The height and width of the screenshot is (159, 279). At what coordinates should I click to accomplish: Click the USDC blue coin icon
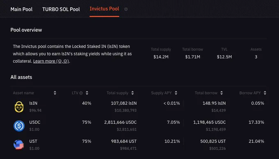click(x=19, y=126)
